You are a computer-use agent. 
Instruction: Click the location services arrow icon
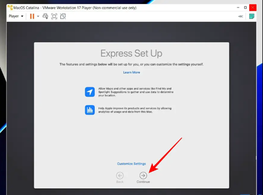click(90, 92)
